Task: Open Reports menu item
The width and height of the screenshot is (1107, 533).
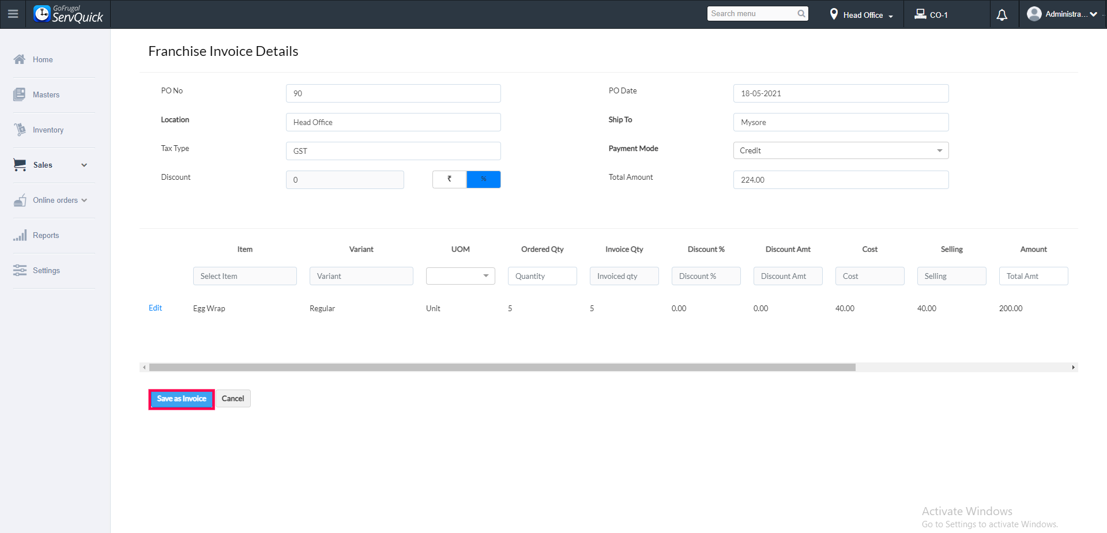Action: [46, 235]
